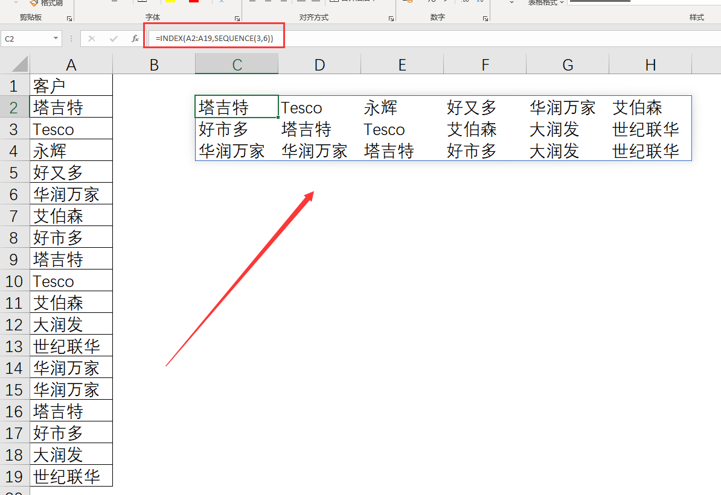Click cell A11 containing 艾伯森

[x=71, y=303]
